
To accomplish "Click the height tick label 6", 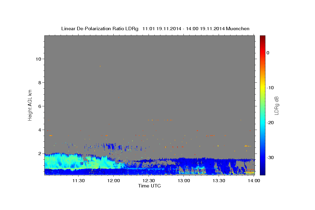I will (40, 106).
